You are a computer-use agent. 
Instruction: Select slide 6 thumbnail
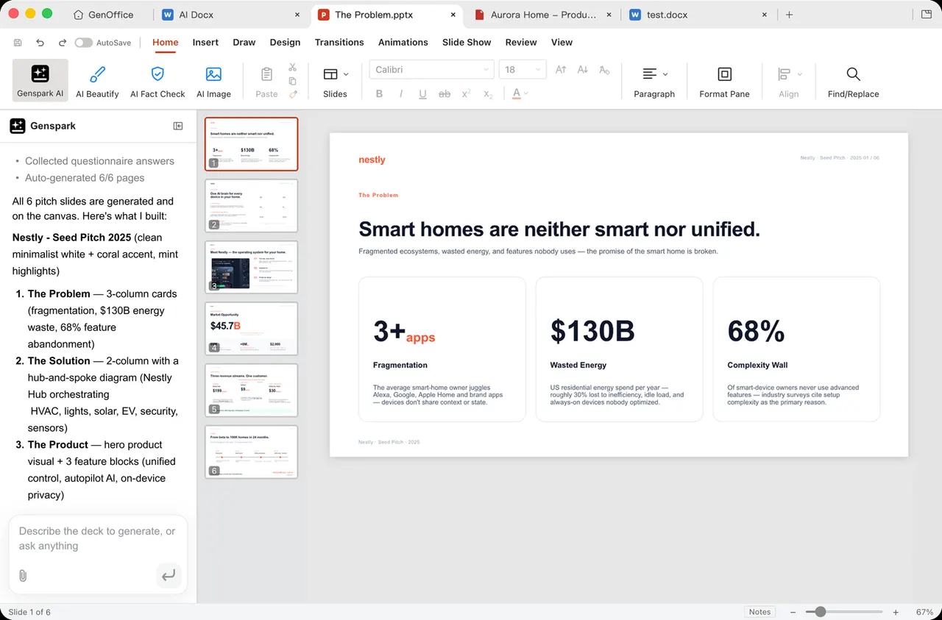[251, 452]
